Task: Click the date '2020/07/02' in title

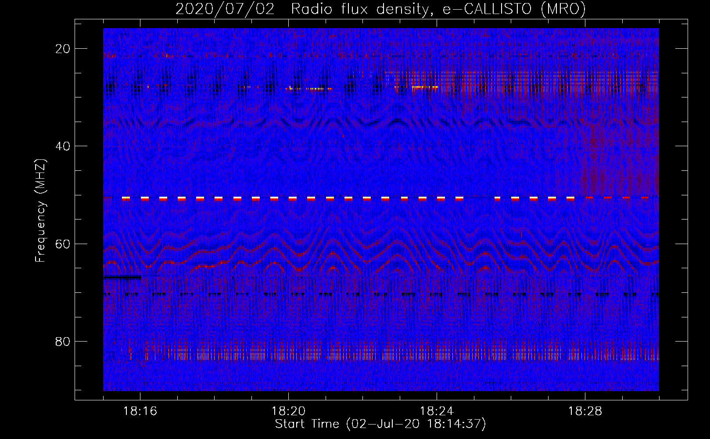Action: [225, 9]
